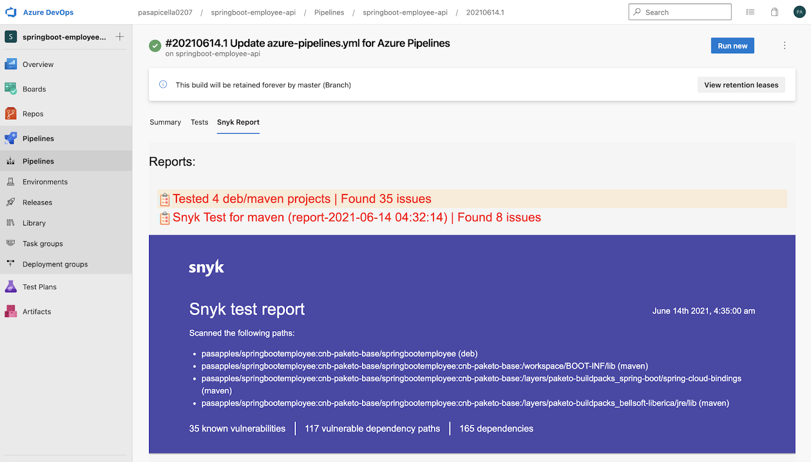Click the June 14th 2021 timestamp
This screenshot has height=462, width=811.
pos(704,311)
